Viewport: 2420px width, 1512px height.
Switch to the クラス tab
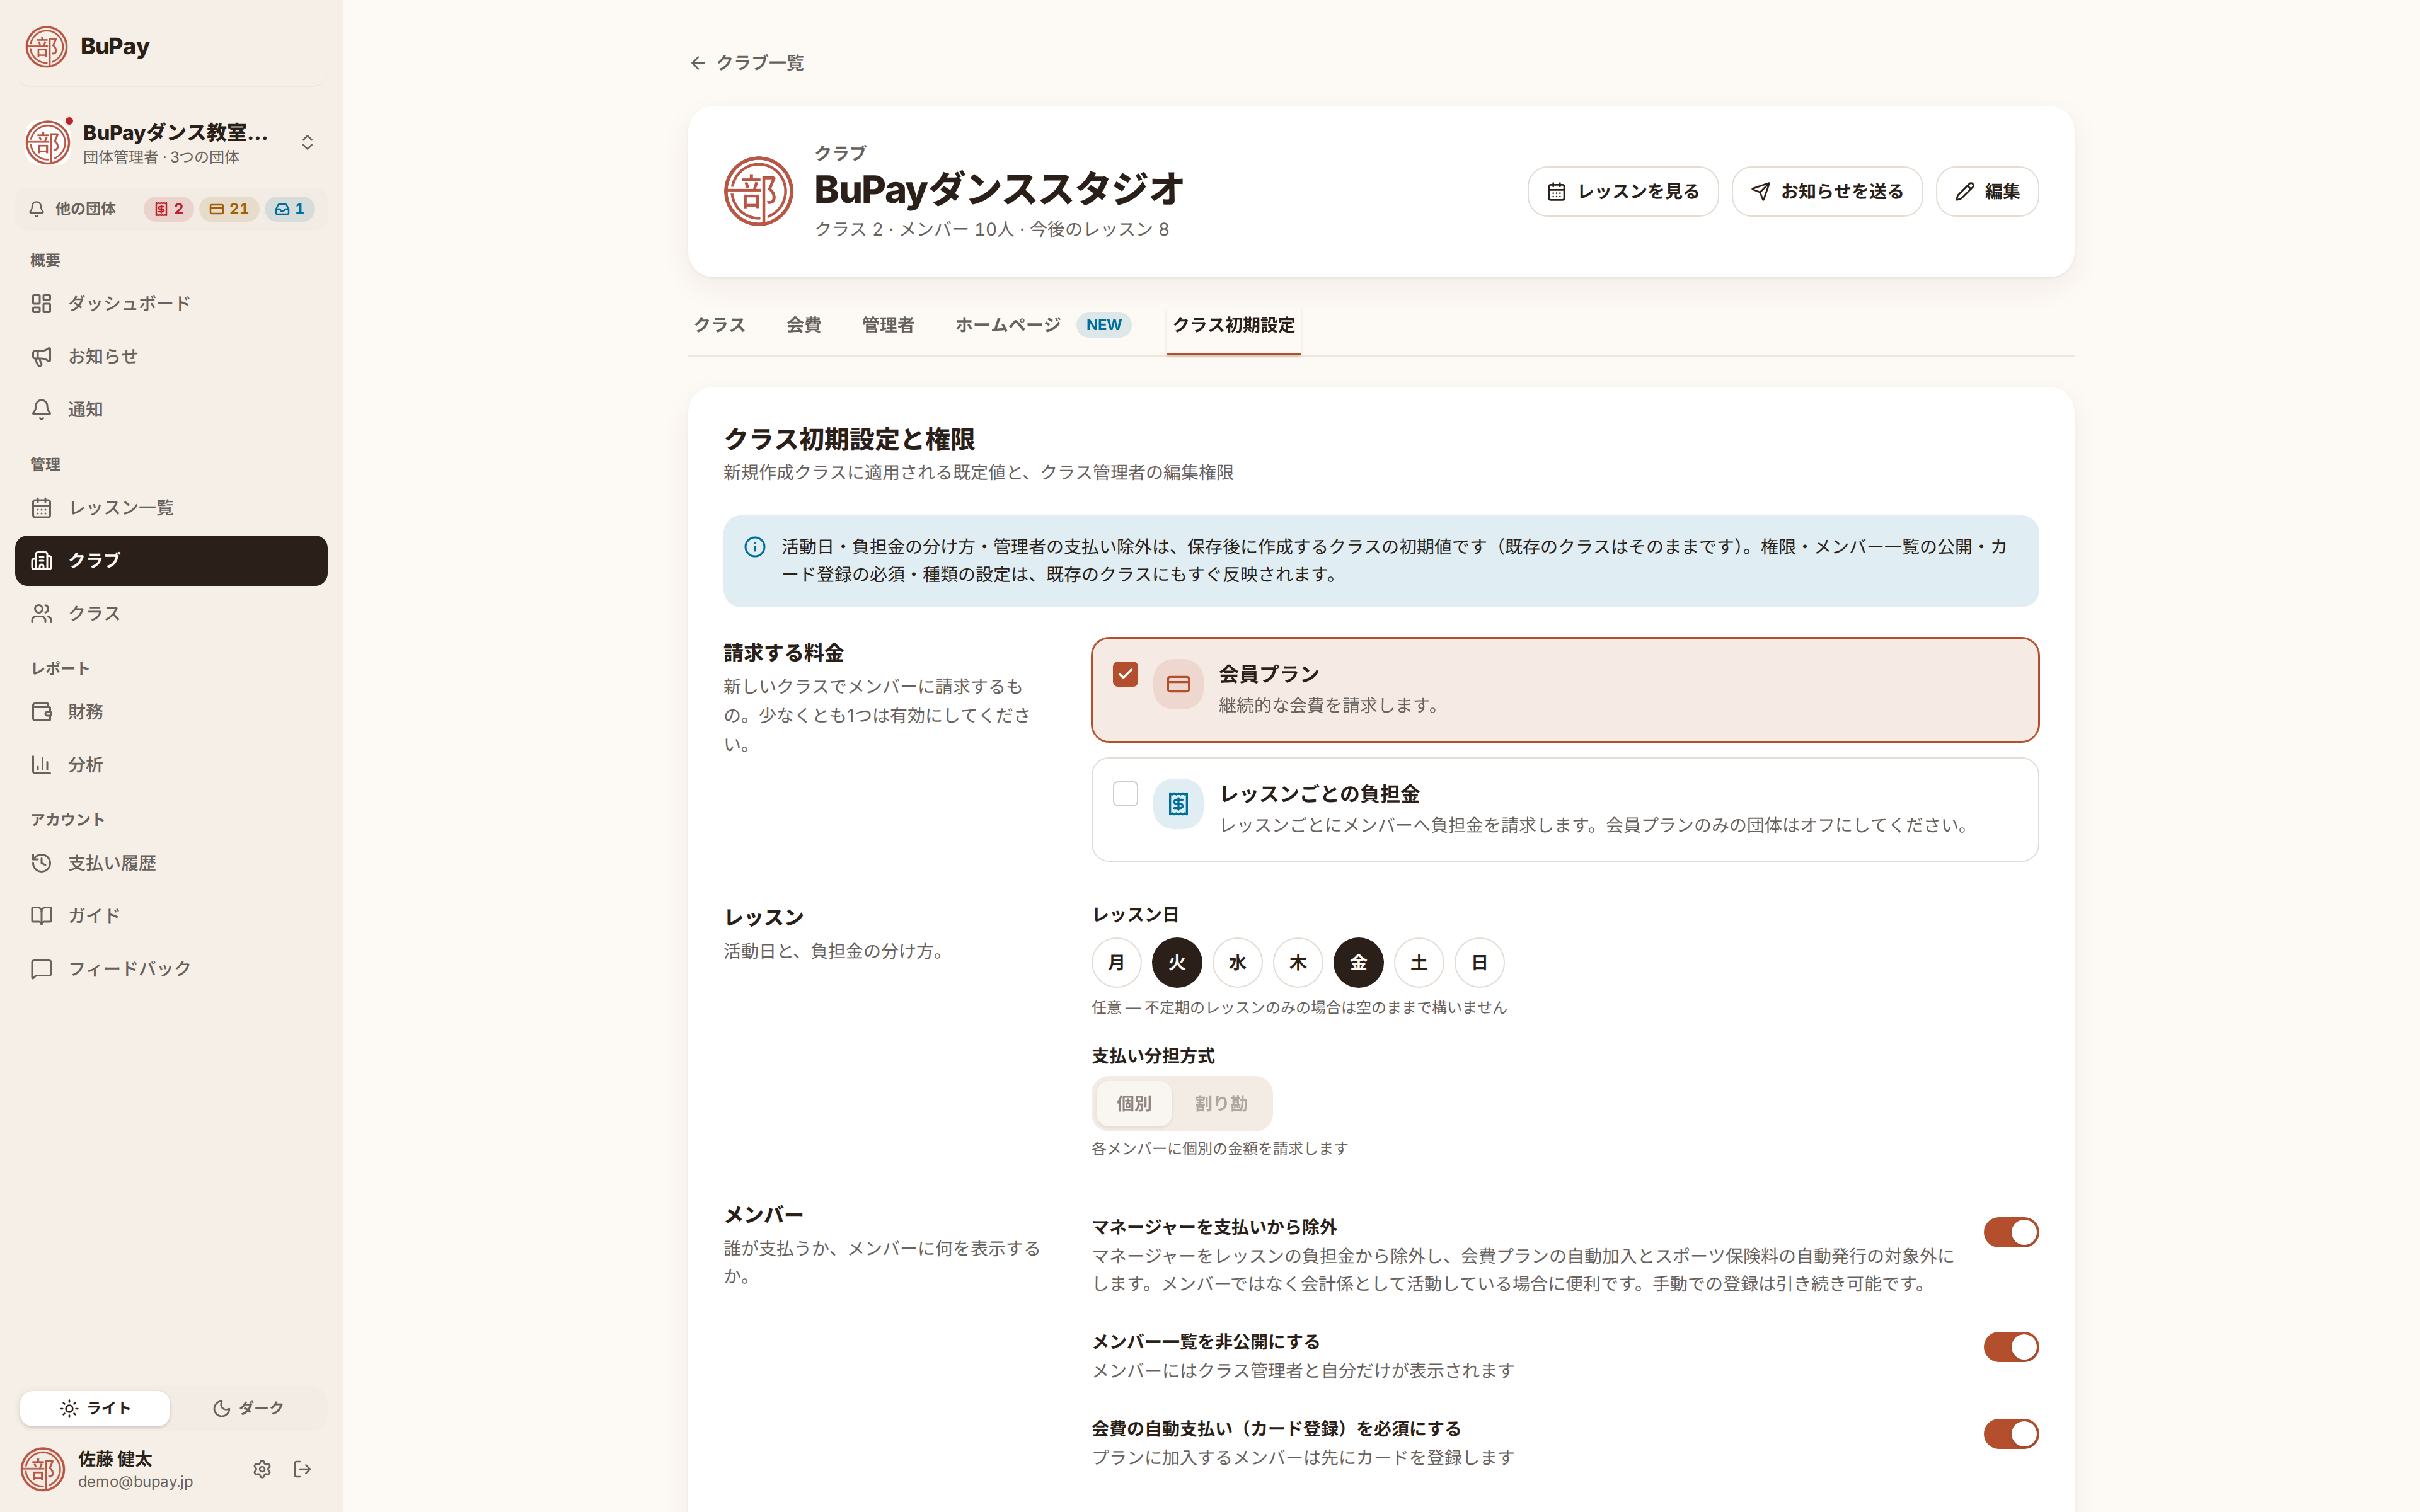(x=719, y=325)
